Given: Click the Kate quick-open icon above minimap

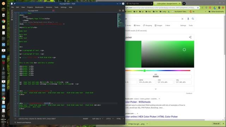Looking at the screenshot, I should pos(120,11).
